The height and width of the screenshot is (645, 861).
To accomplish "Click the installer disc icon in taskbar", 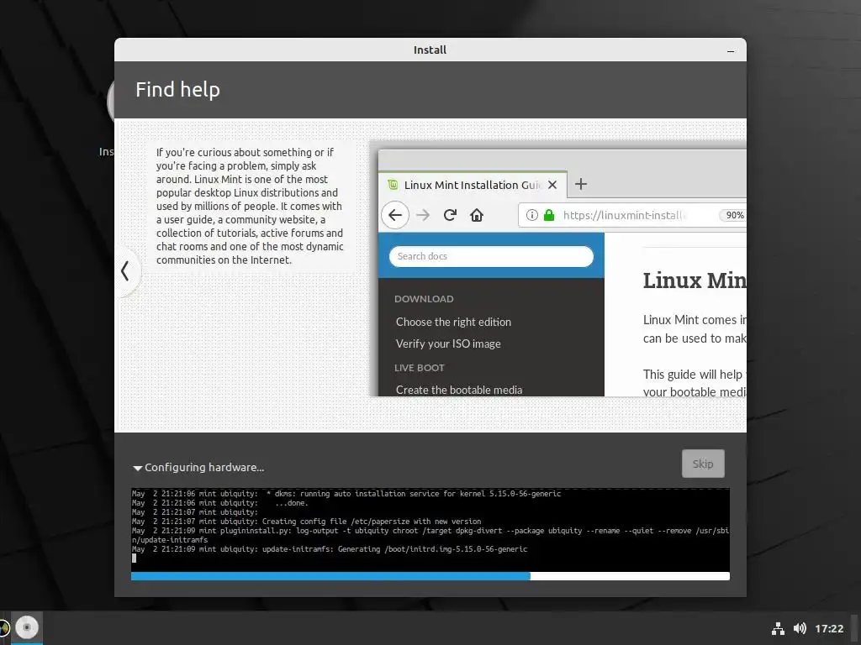I will click(x=26, y=627).
